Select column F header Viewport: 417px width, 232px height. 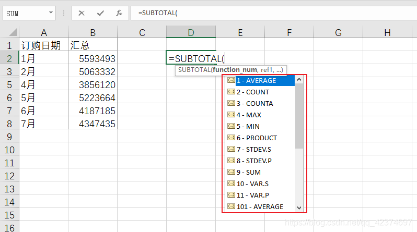click(x=289, y=32)
